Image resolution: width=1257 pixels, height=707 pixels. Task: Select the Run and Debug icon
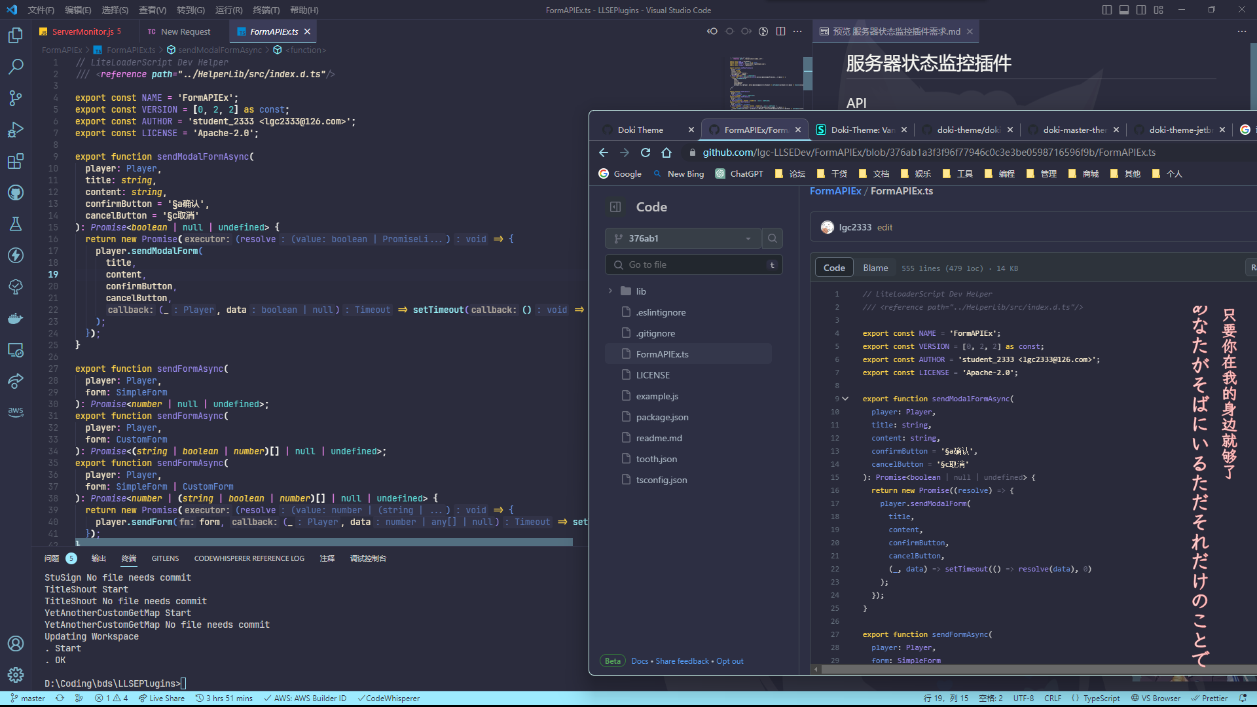point(16,130)
